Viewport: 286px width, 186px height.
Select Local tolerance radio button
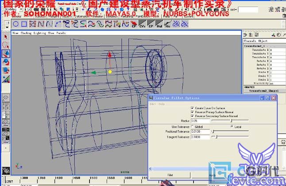pyautogui.click(x=232, y=127)
